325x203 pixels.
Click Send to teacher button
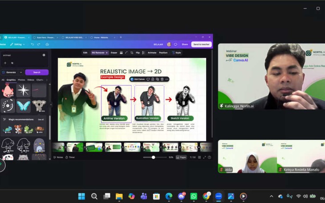[x=201, y=44]
